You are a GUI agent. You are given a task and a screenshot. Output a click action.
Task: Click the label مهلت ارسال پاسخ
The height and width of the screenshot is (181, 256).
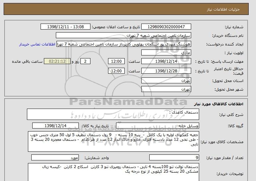pos(227,62)
